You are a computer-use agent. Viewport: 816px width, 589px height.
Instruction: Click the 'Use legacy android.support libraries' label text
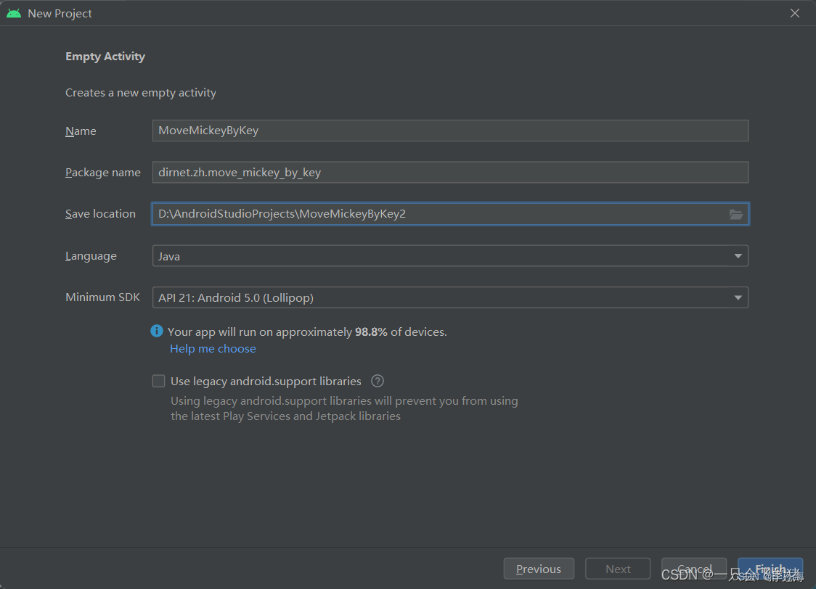pyautogui.click(x=266, y=381)
